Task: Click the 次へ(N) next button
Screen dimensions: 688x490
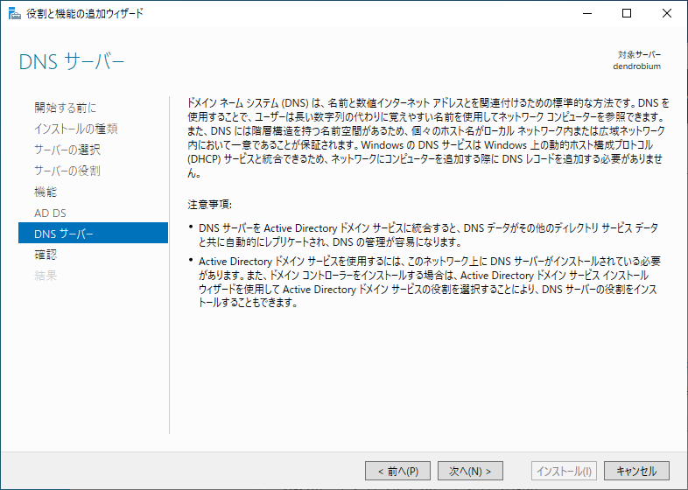Action: pos(470,471)
